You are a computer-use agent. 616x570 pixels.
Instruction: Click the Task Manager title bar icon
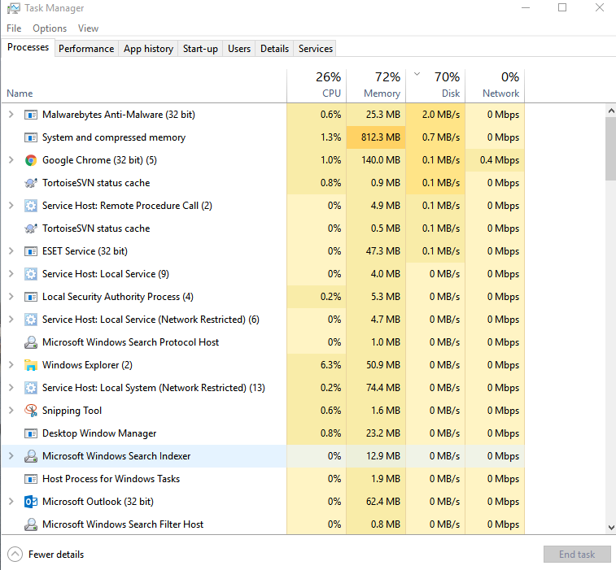point(13,8)
